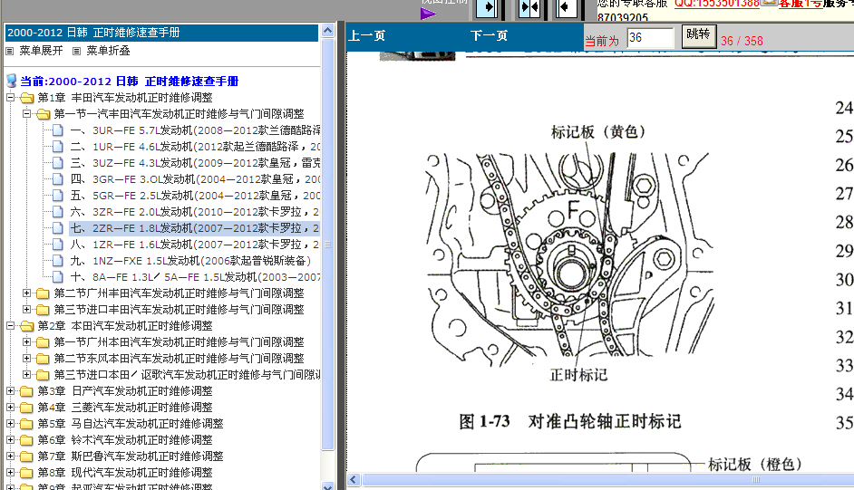Expand chapter 4 三菱汽车 tree node
Viewport: 854px width, 490px height.
tap(10, 408)
